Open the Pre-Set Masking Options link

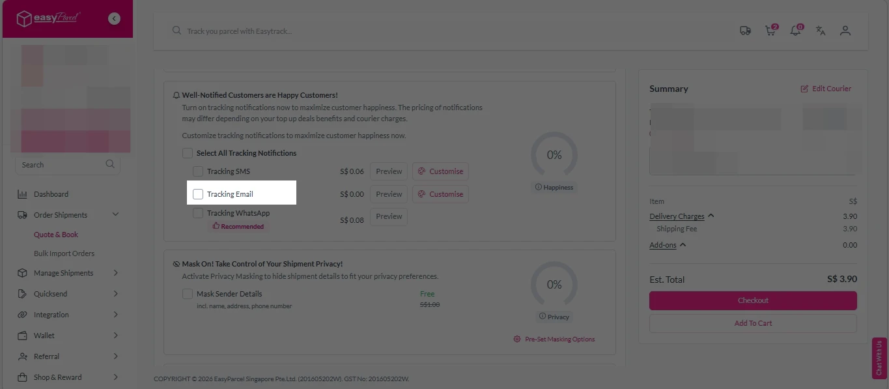(x=554, y=339)
